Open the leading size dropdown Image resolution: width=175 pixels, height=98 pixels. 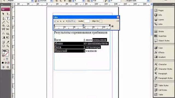point(51,1)
